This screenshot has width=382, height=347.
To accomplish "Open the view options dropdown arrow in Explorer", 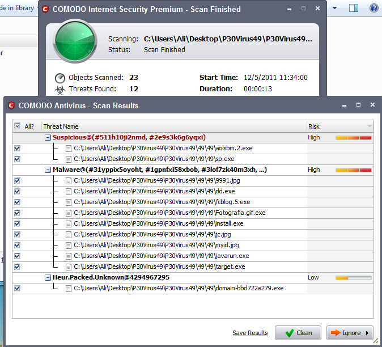I will pos(334,8).
